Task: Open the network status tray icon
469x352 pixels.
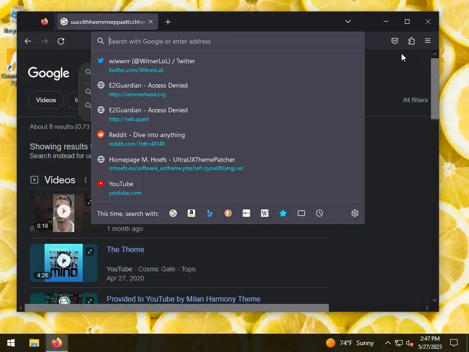Action: [x=399, y=343]
